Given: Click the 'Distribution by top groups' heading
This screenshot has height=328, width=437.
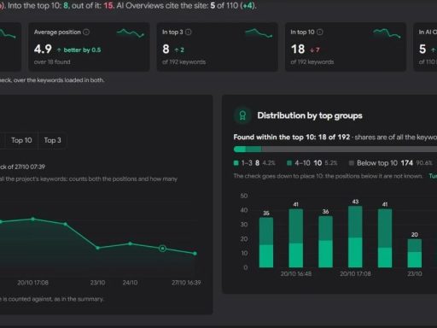Looking at the screenshot, I should [x=310, y=115].
